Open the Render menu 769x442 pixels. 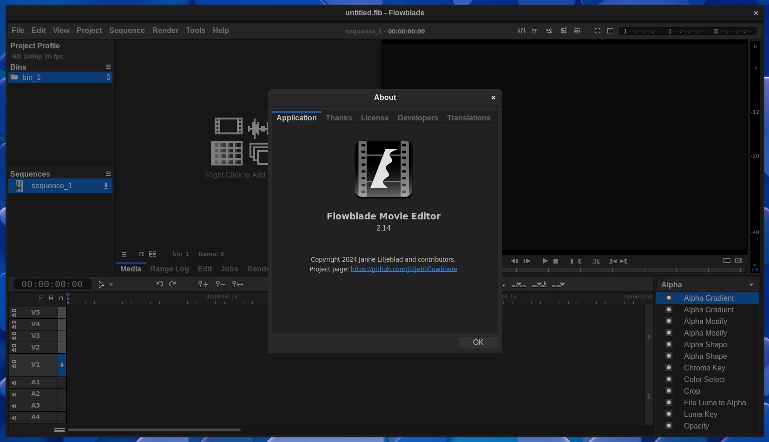click(x=165, y=30)
